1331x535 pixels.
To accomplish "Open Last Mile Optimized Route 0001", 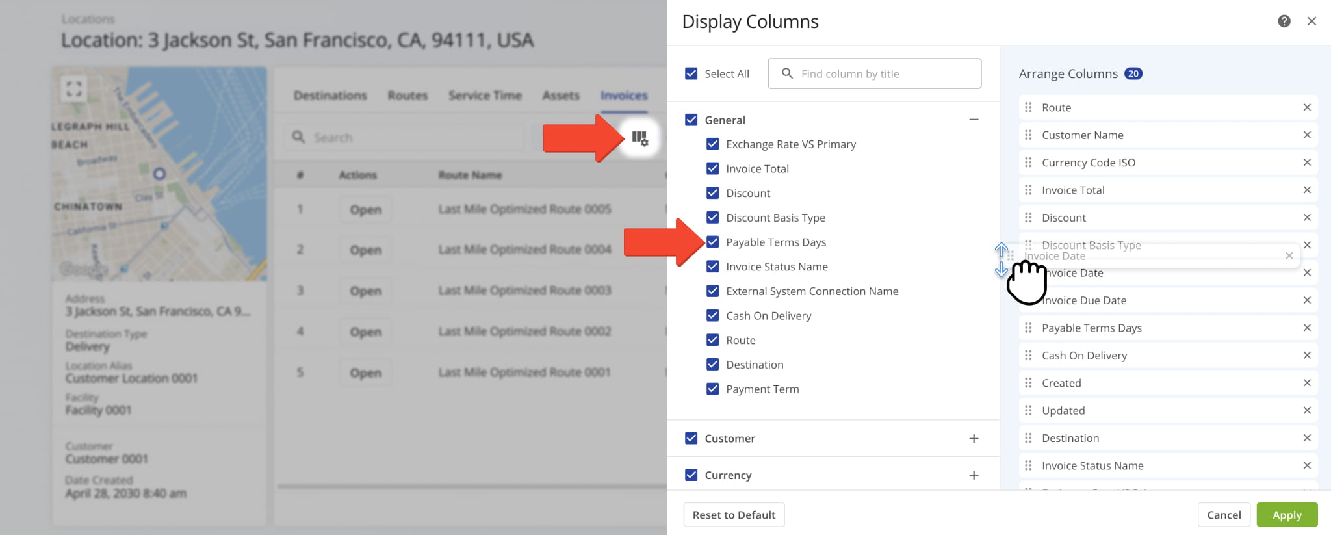I will coord(365,373).
